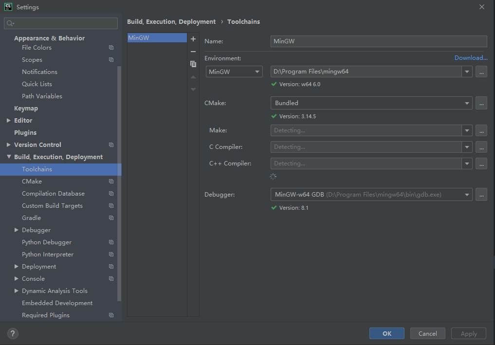The height and width of the screenshot is (345, 495).
Task: Close the Settings dialog
Action: (x=482, y=7)
